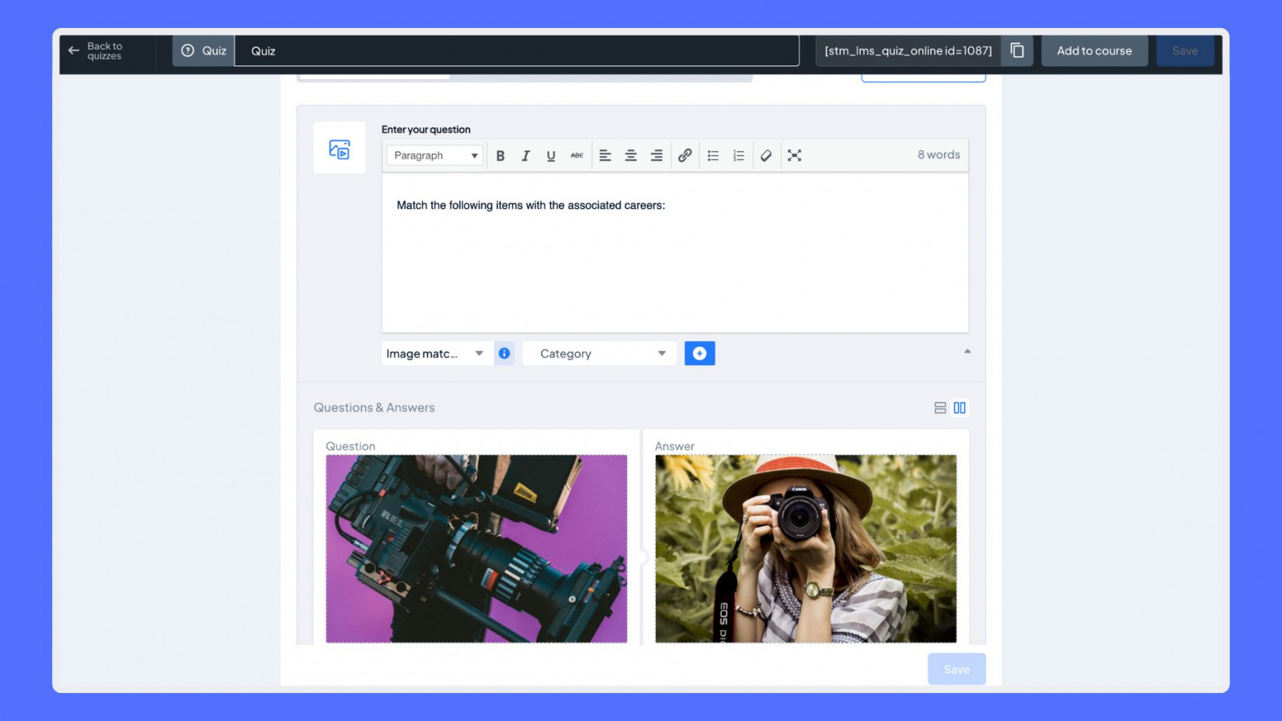Create a bulleted list in the editor
This screenshot has width=1282, height=721.
(x=712, y=155)
